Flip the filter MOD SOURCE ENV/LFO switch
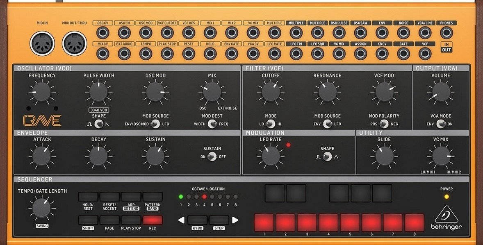 point(327,124)
